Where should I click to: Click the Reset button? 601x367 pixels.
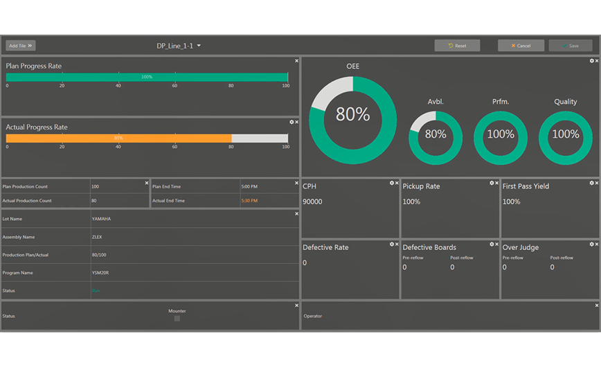click(x=457, y=46)
